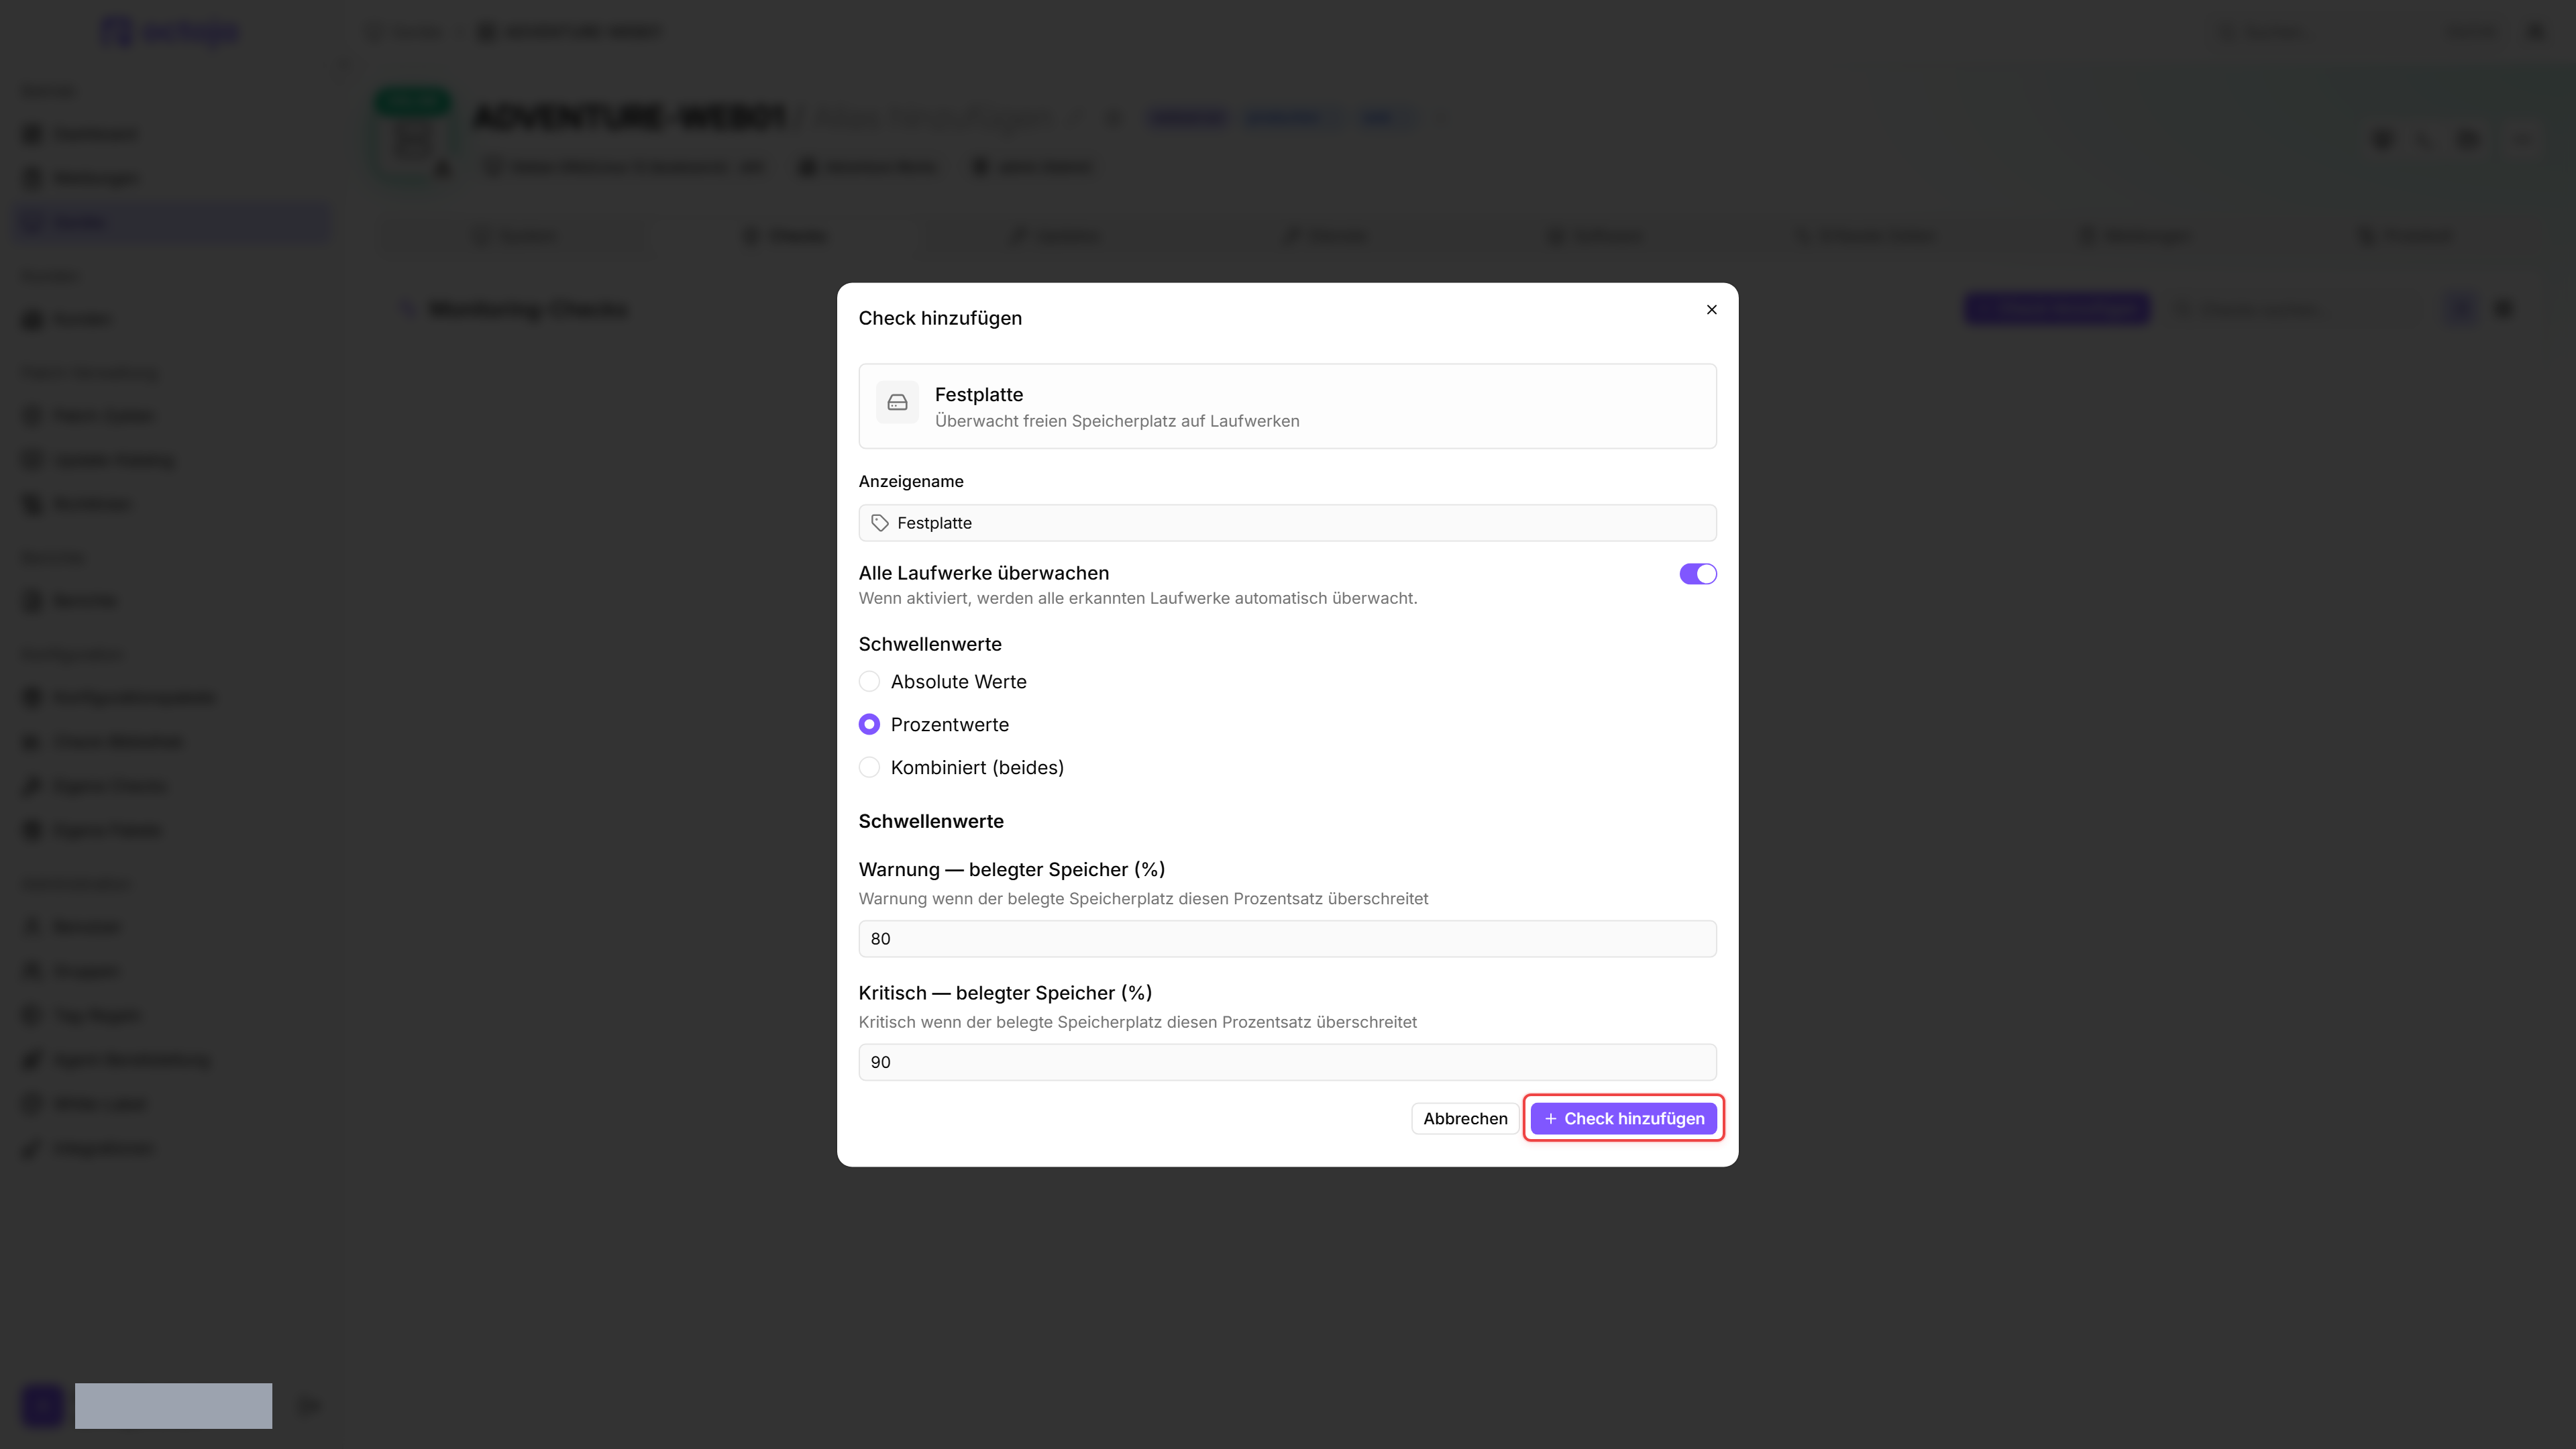This screenshot has height=1449, width=2576.
Task: Select the Absolute Werte radio option
Action: tap(869, 682)
